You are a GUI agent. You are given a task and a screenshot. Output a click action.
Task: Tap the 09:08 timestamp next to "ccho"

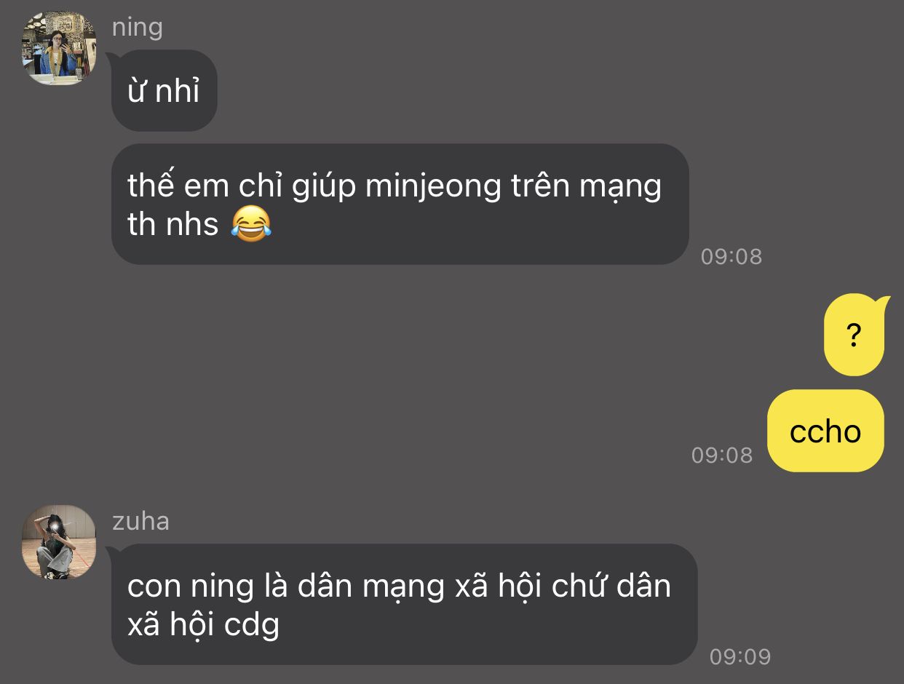(721, 455)
